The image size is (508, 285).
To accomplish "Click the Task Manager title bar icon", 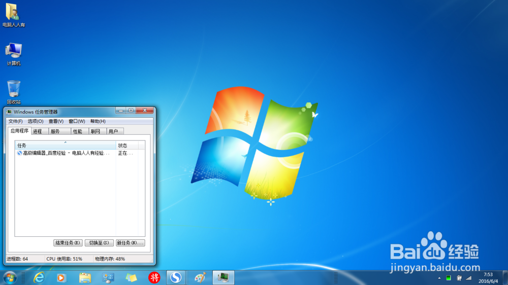I will (x=9, y=112).
